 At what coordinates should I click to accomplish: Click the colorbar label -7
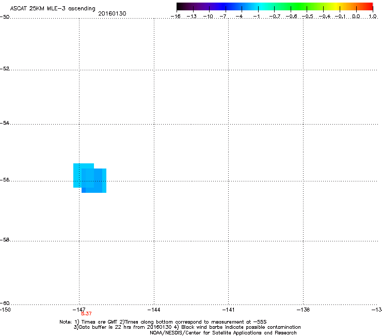point(223,17)
